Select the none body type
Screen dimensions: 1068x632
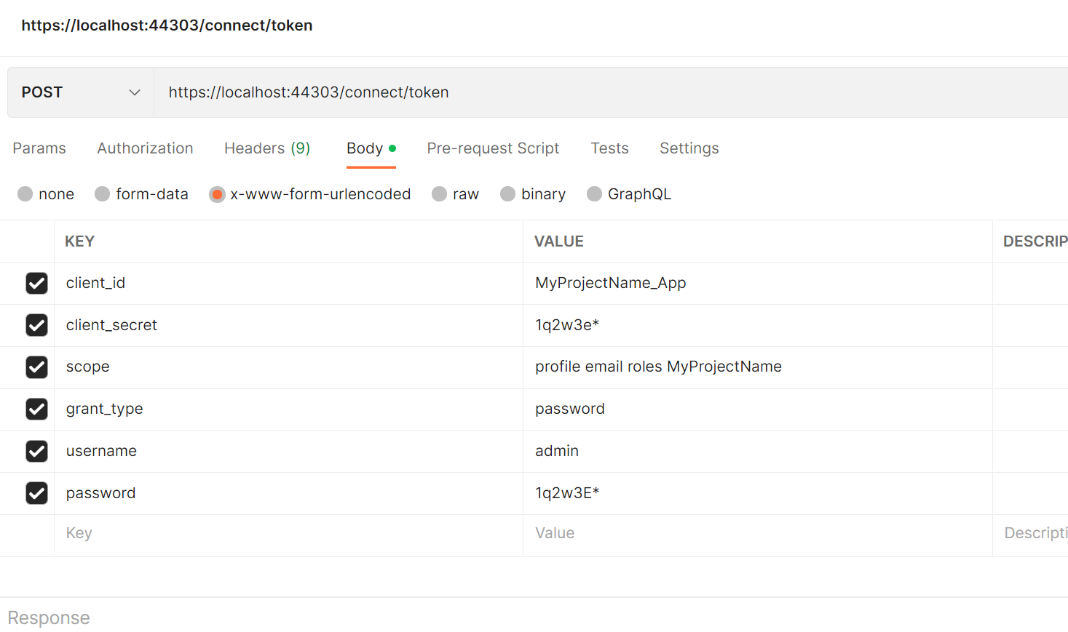coord(25,194)
